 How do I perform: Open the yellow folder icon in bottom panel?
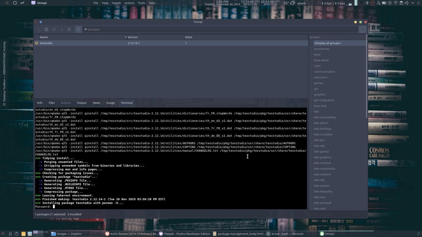click(23, 234)
